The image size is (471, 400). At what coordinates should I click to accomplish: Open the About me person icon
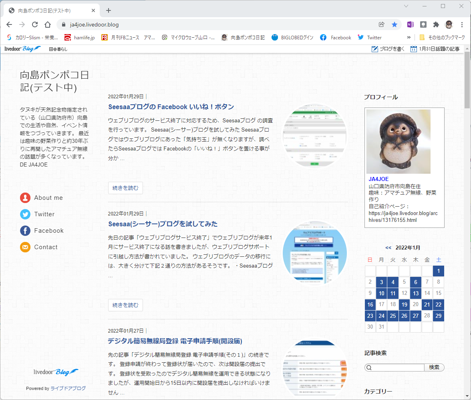tap(25, 198)
